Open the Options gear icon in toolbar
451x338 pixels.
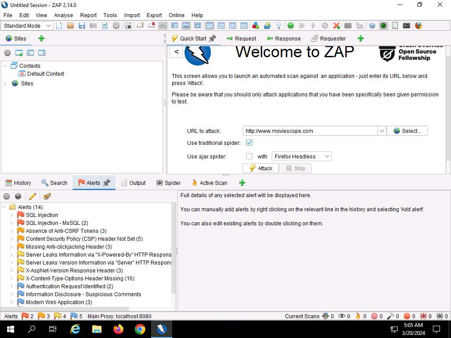pyautogui.click(x=116, y=26)
